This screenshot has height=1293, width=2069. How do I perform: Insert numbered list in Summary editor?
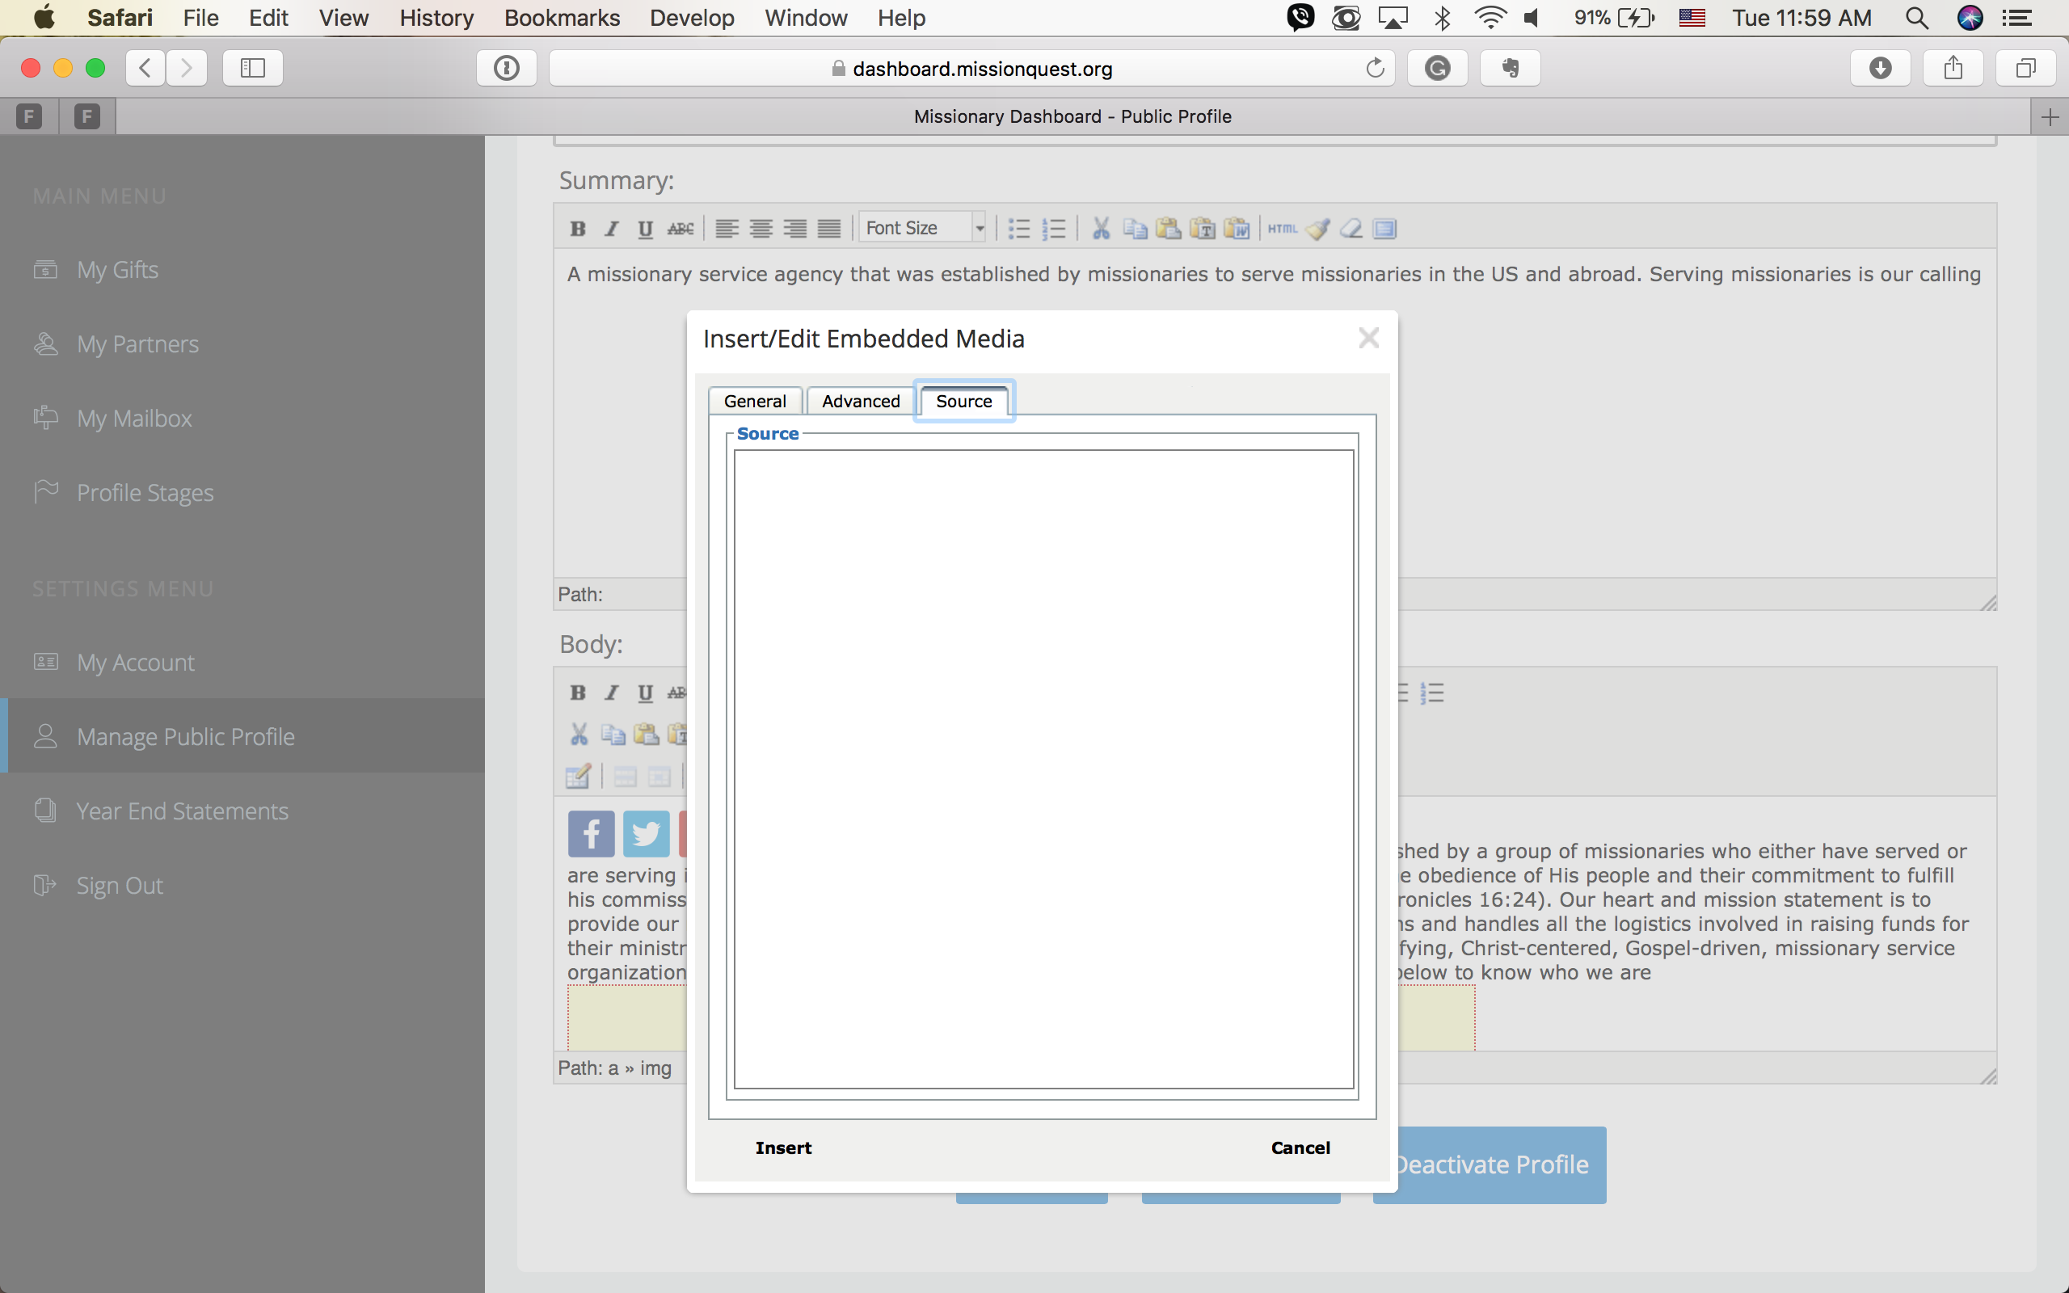point(1053,229)
